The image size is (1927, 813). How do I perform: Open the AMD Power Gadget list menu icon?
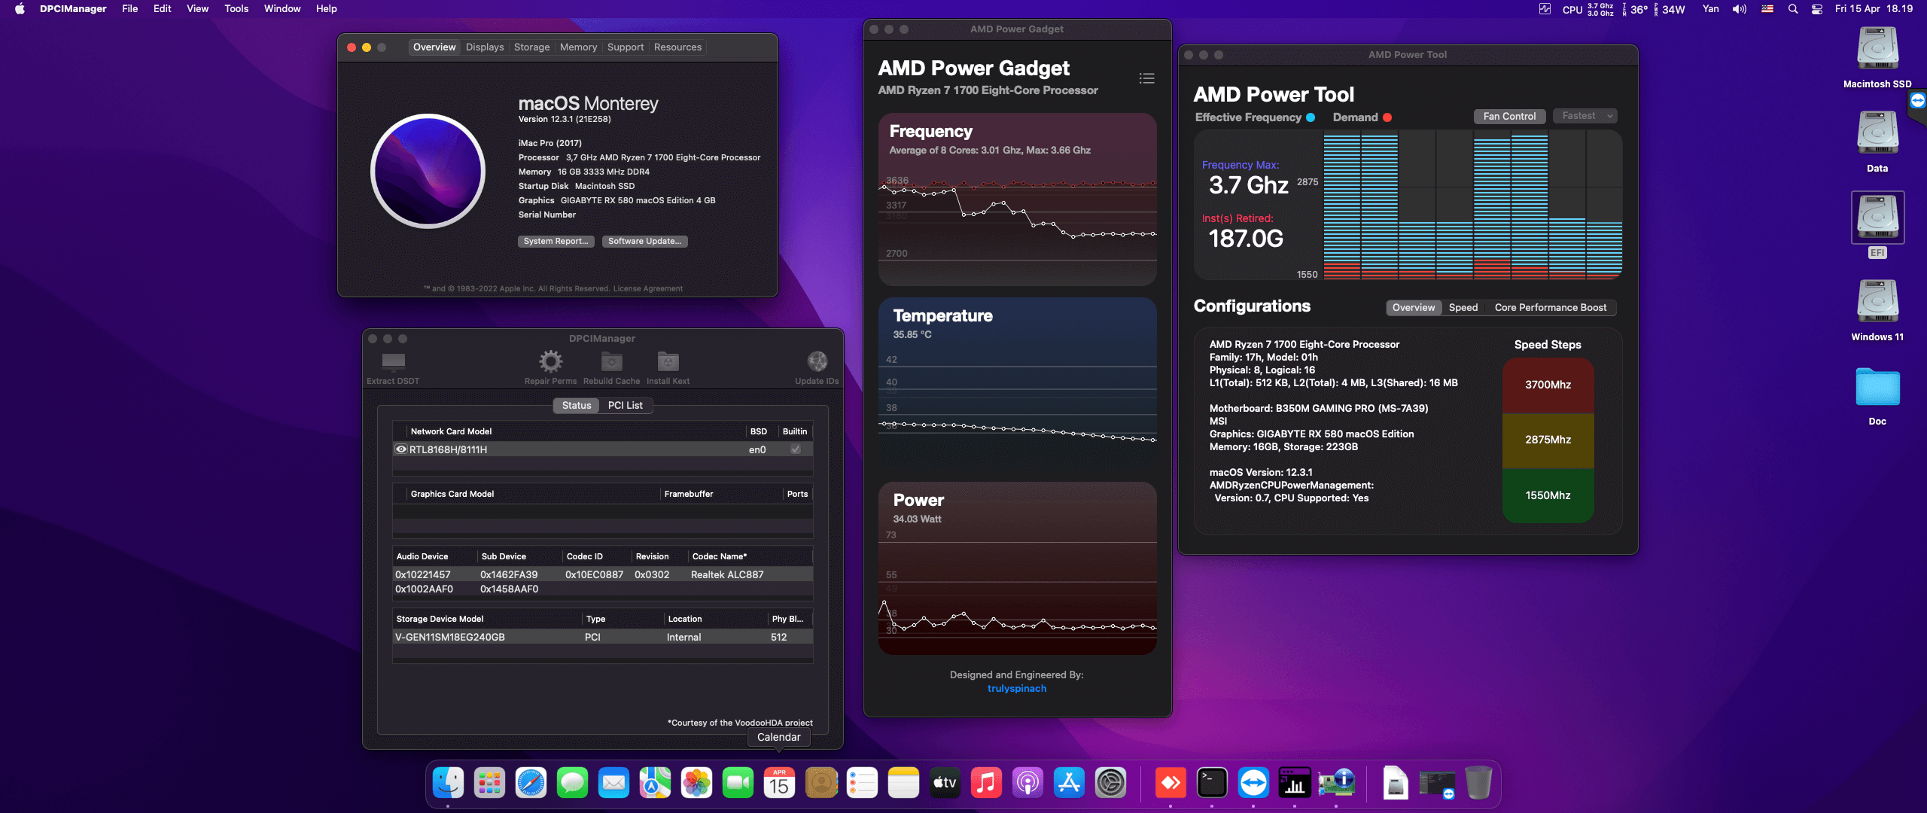[1146, 78]
